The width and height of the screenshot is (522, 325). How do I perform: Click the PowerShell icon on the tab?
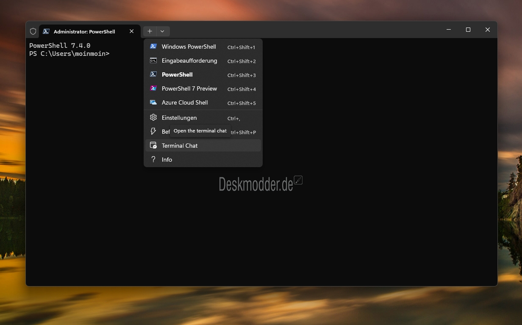click(x=46, y=31)
